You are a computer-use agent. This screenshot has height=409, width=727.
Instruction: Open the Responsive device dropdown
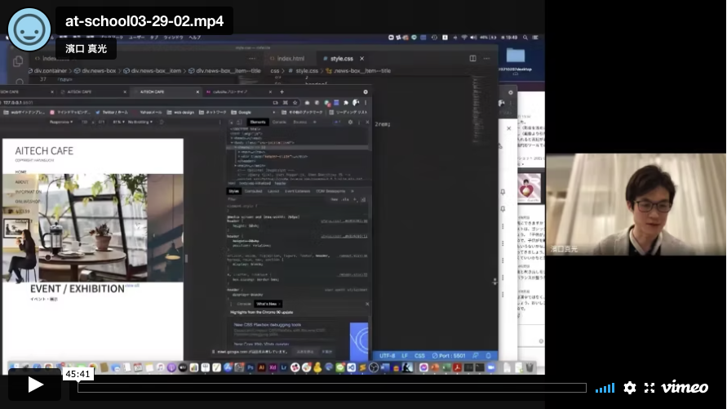pyautogui.click(x=62, y=122)
